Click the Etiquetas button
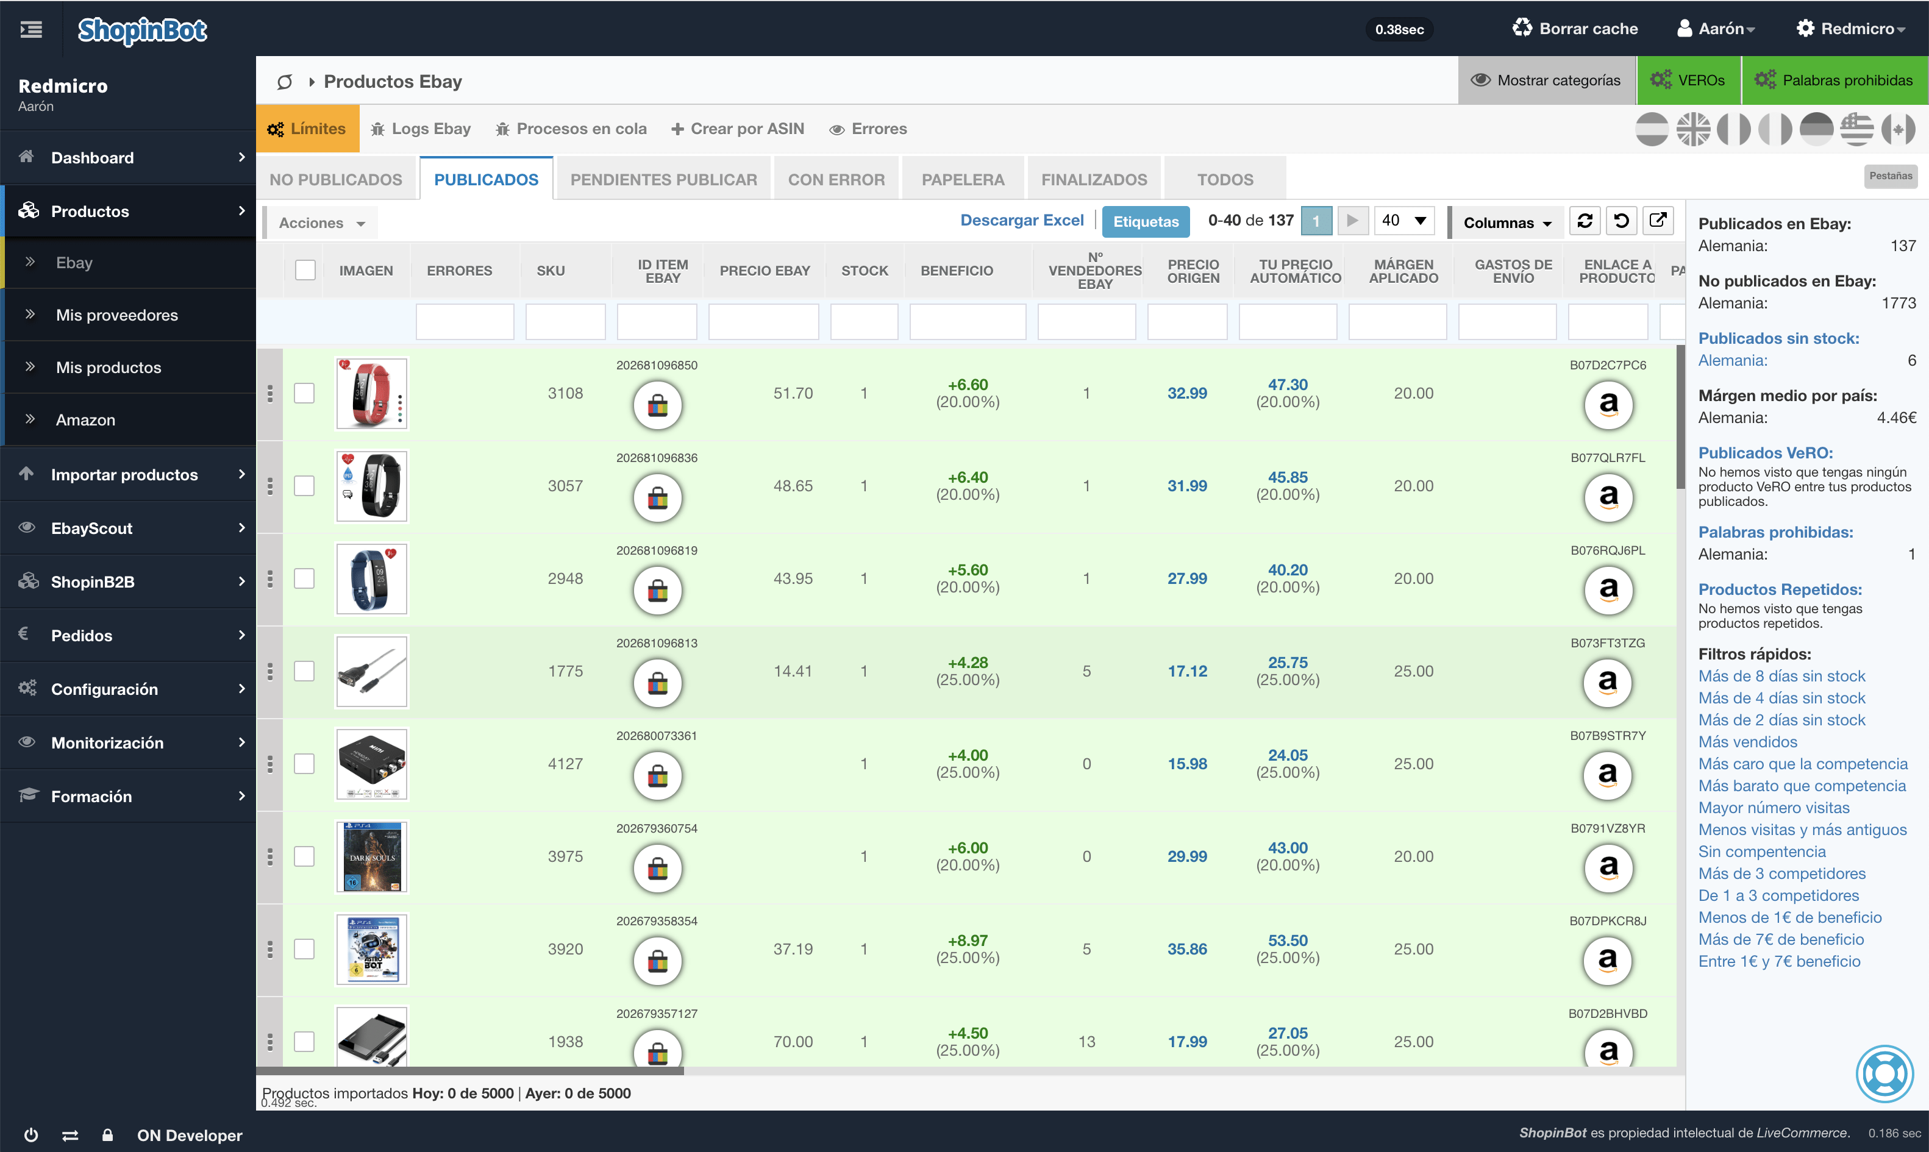 pos(1146,222)
